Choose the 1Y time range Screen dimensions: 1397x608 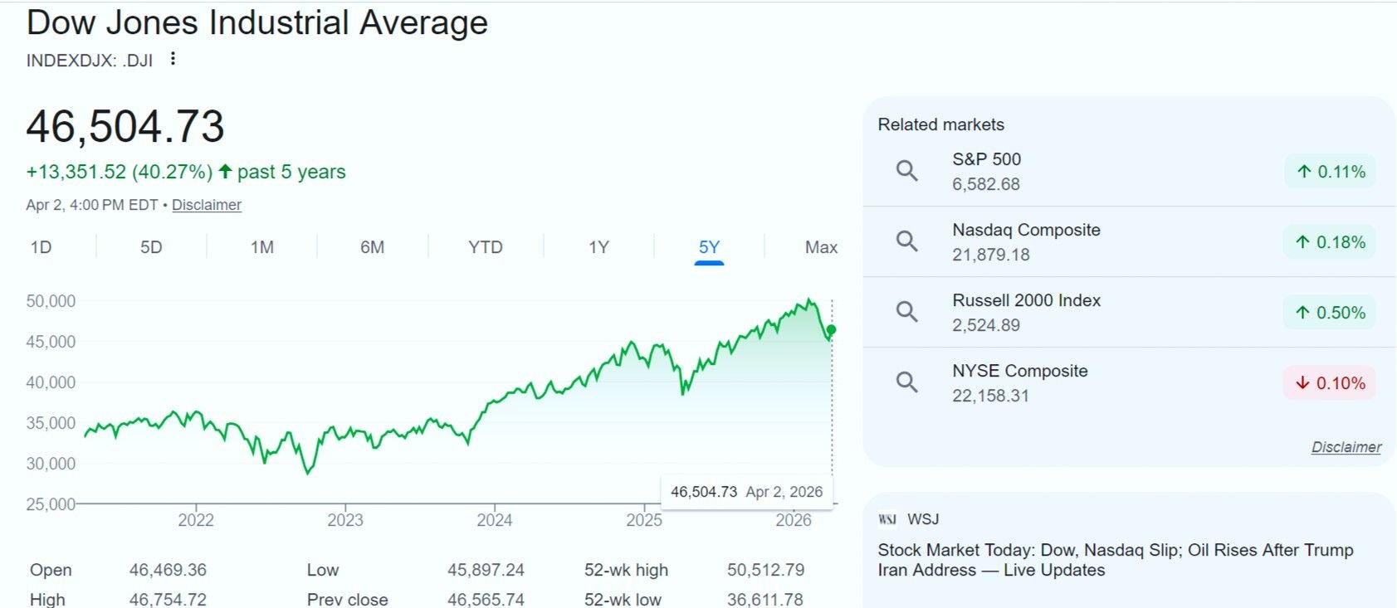[598, 247]
